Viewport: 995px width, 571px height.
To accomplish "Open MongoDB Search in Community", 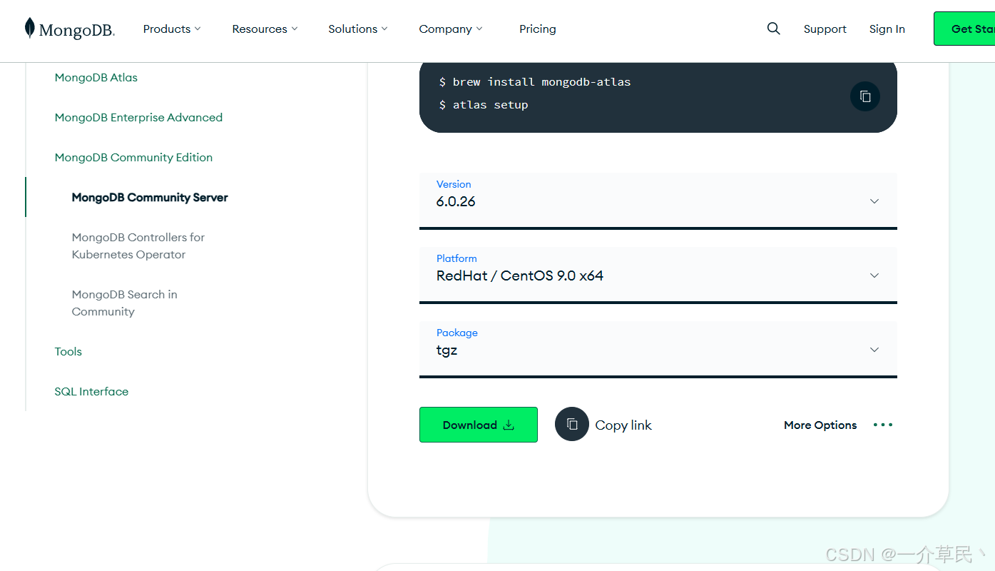I will pos(125,303).
